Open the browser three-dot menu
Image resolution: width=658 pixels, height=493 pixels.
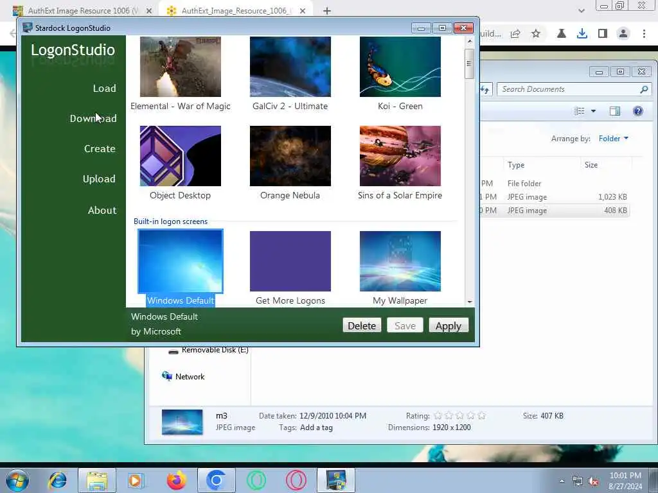point(644,34)
